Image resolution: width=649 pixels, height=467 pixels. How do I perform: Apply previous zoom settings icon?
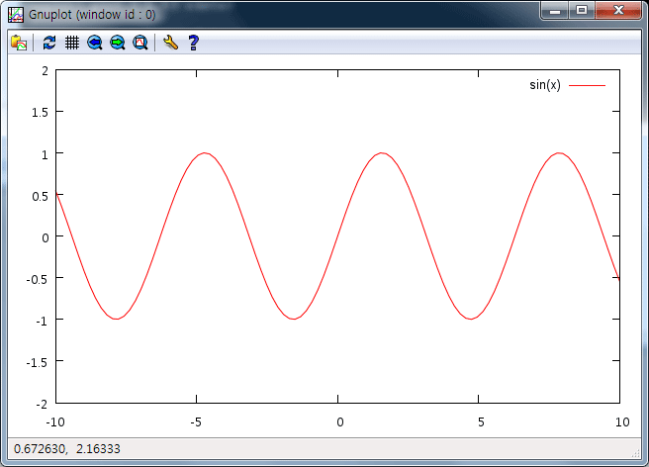click(95, 43)
